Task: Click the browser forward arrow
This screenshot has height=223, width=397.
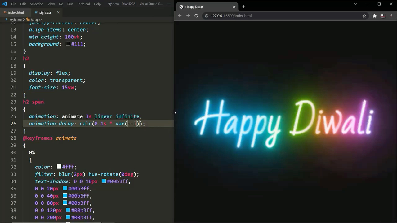Action: 188,16
